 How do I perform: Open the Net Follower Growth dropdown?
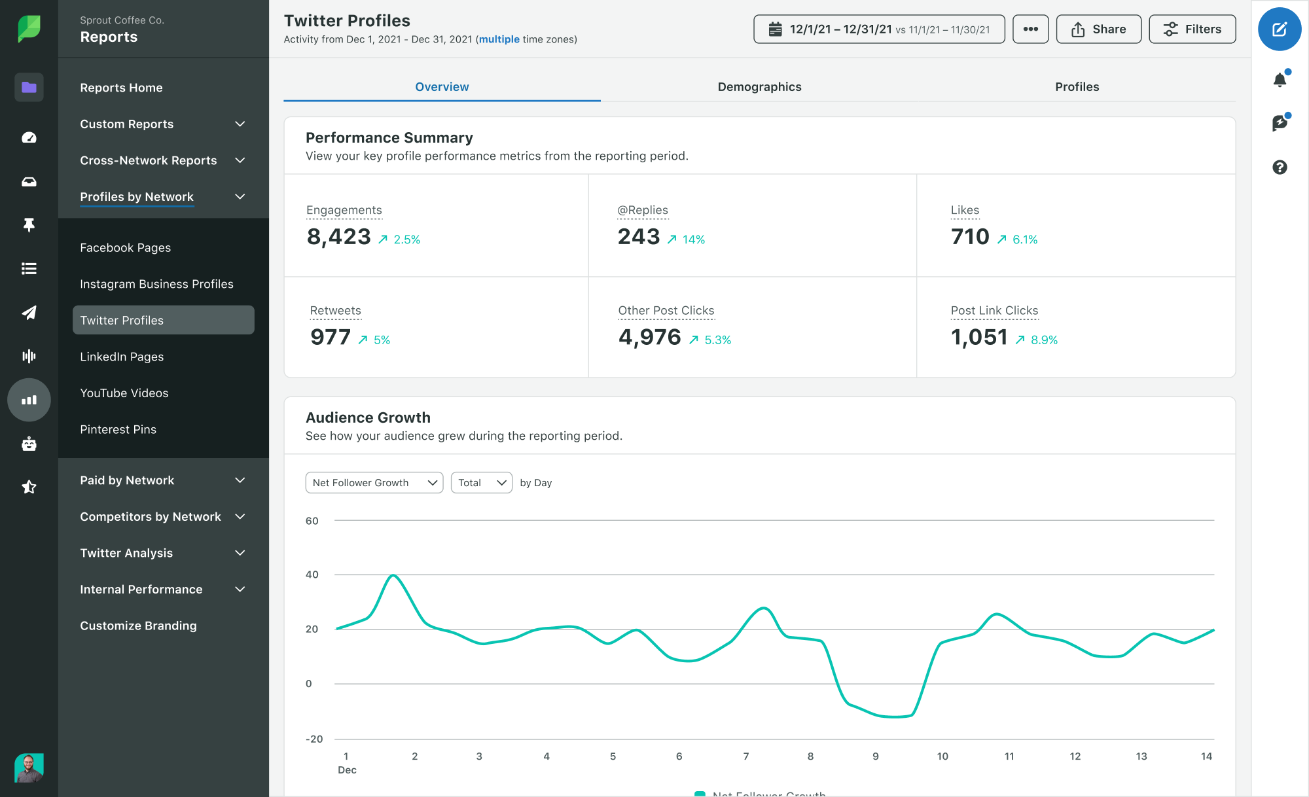(x=373, y=483)
